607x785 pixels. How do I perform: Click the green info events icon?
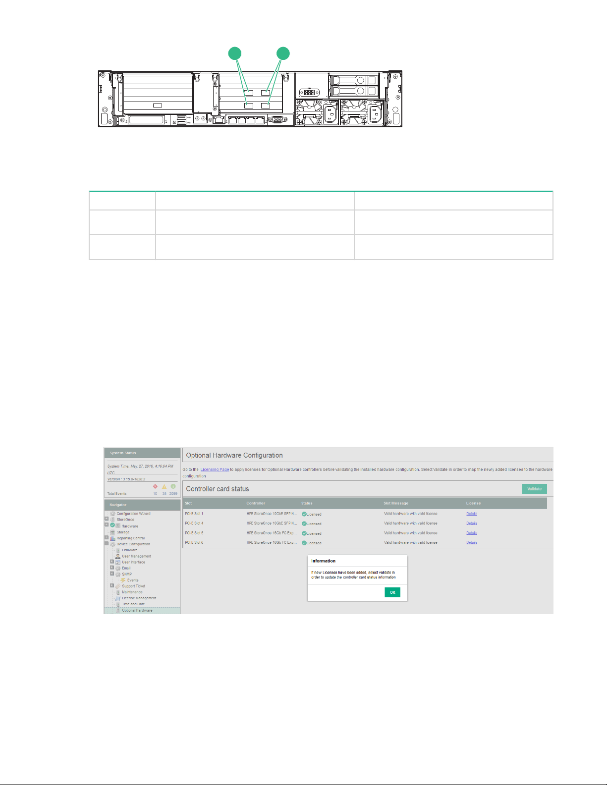pos(173,486)
